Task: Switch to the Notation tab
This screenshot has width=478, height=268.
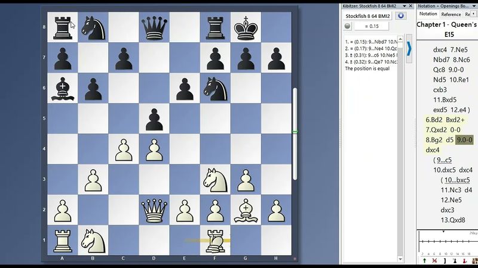Action: pyautogui.click(x=428, y=14)
